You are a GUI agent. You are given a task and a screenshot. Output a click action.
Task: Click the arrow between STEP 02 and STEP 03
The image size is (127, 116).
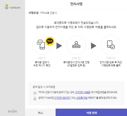(93, 46)
